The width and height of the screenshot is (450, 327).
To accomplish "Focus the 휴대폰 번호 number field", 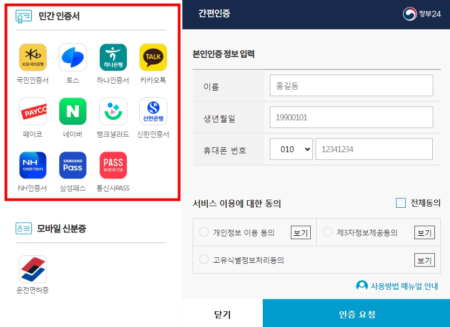I will coord(374,149).
